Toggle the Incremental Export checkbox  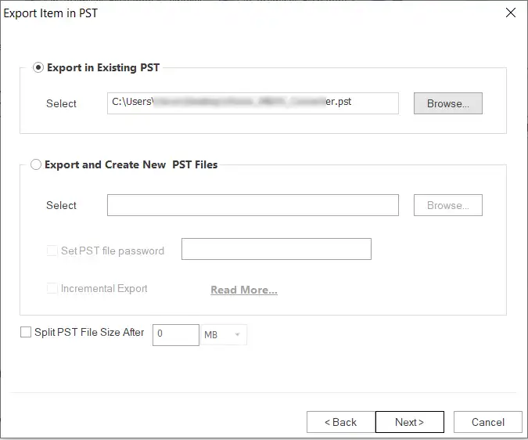click(52, 288)
